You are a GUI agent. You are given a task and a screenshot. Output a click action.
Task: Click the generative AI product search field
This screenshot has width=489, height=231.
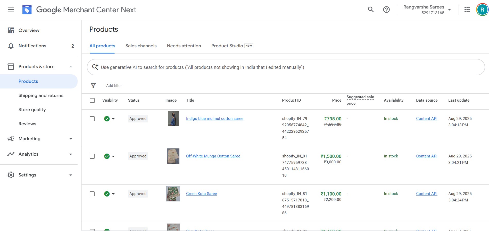click(x=286, y=67)
